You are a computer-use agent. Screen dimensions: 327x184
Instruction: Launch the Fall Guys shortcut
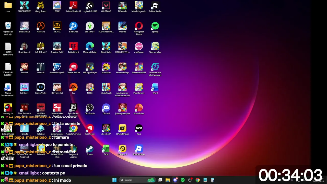coord(24,89)
